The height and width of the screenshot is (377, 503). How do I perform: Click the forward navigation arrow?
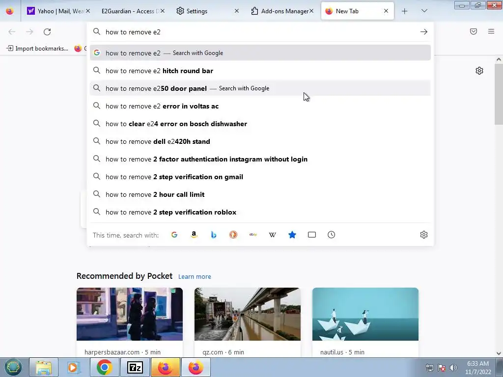[29, 32]
